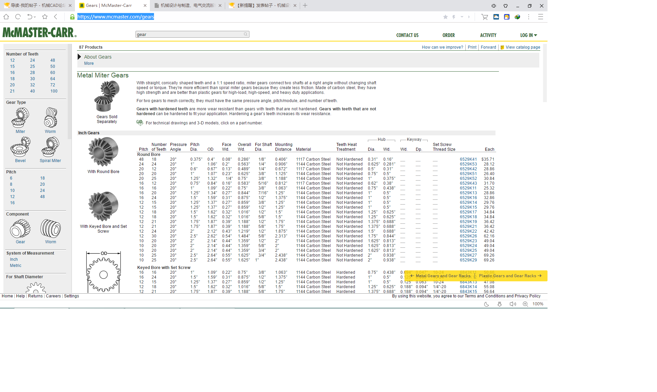Select Gear component icon

tap(20, 229)
